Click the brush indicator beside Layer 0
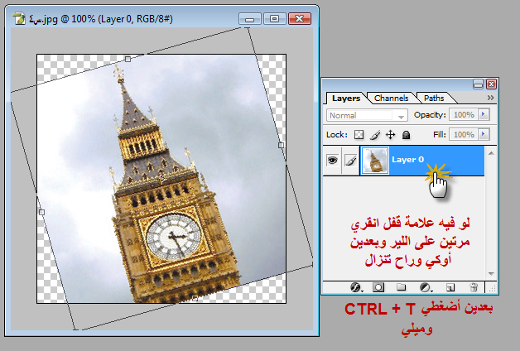This screenshot has width=520, height=351. tap(350, 161)
